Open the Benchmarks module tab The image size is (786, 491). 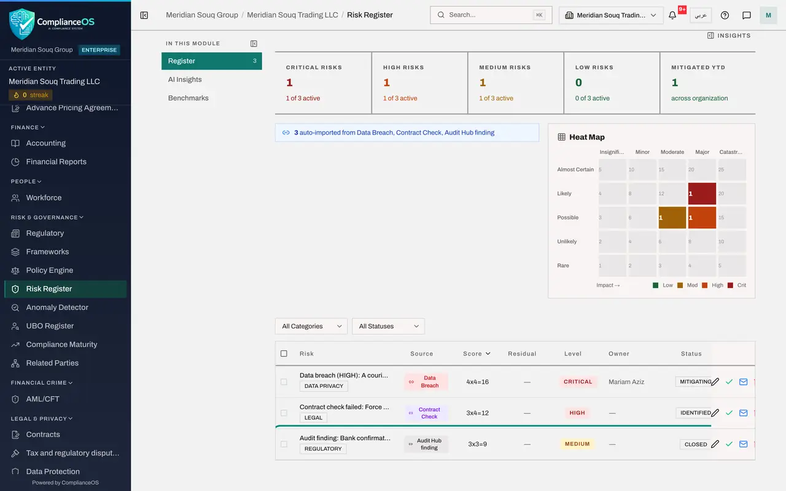click(212, 98)
